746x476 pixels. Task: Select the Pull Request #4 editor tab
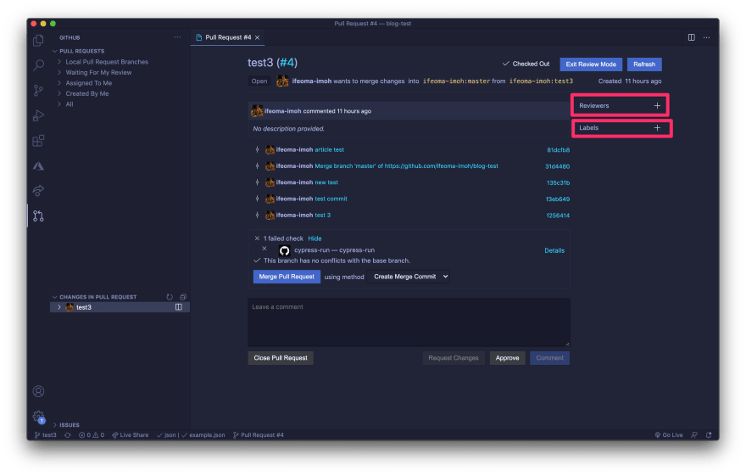click(225, 37)
